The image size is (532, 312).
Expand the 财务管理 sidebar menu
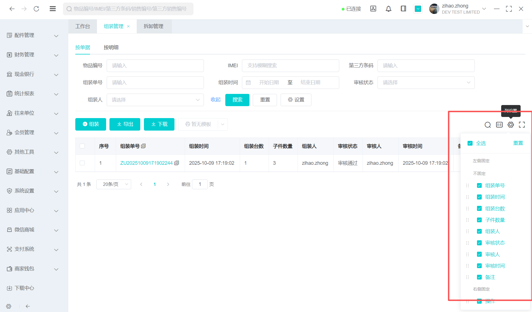[x=33, y=55]
